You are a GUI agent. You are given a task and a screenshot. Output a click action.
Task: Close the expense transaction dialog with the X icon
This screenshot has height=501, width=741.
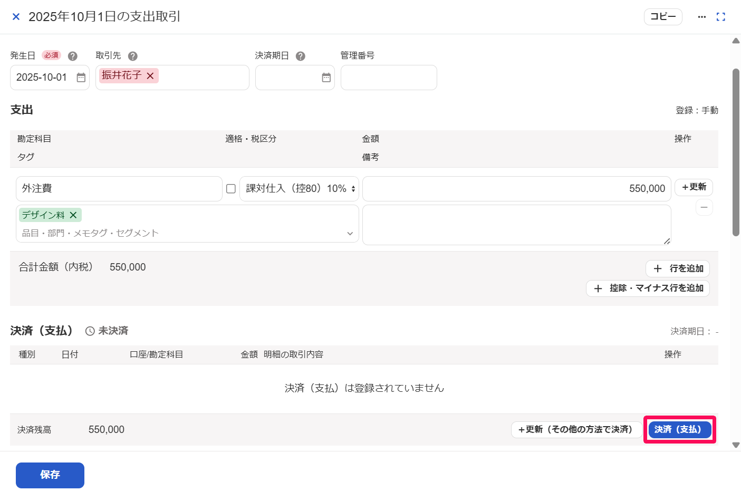(16, 17)
